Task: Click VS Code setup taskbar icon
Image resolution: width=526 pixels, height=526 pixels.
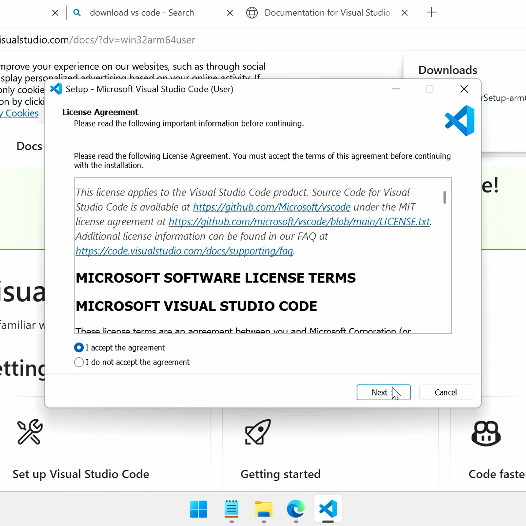Action: [x=328, y=509]
